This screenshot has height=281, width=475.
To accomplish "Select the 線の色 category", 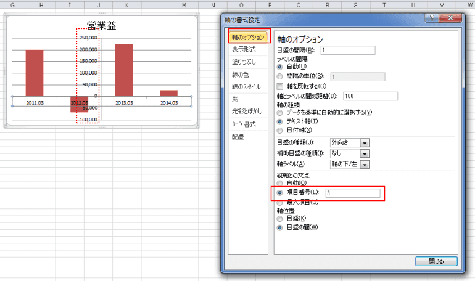I will point(240,75).
